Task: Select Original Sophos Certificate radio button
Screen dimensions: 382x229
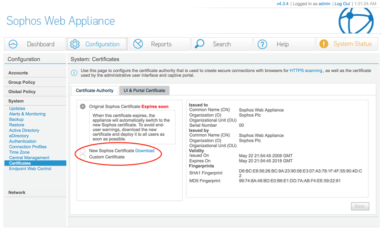Action: click(83, 107)
